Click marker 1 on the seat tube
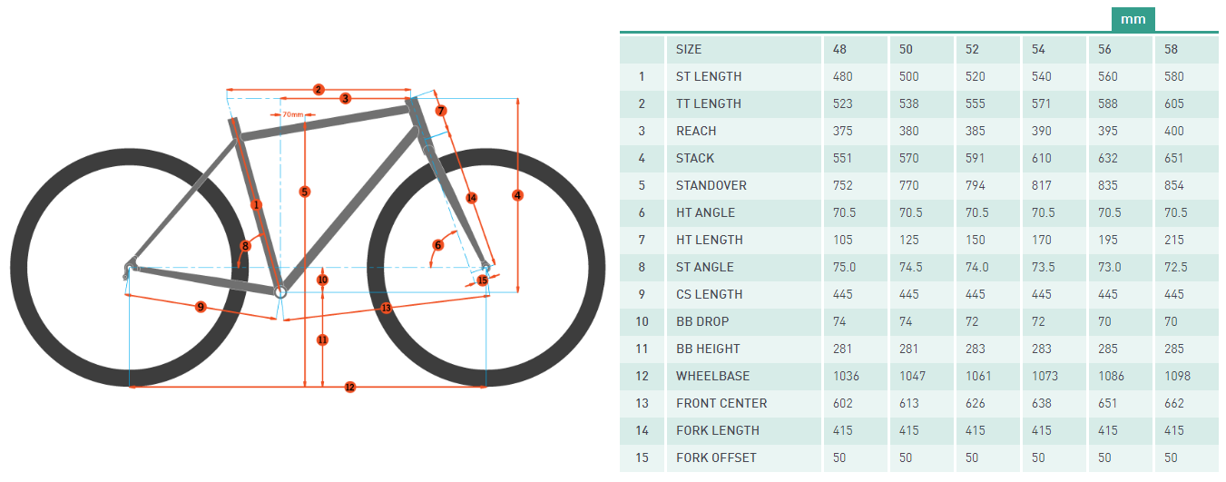 [256, 205]
